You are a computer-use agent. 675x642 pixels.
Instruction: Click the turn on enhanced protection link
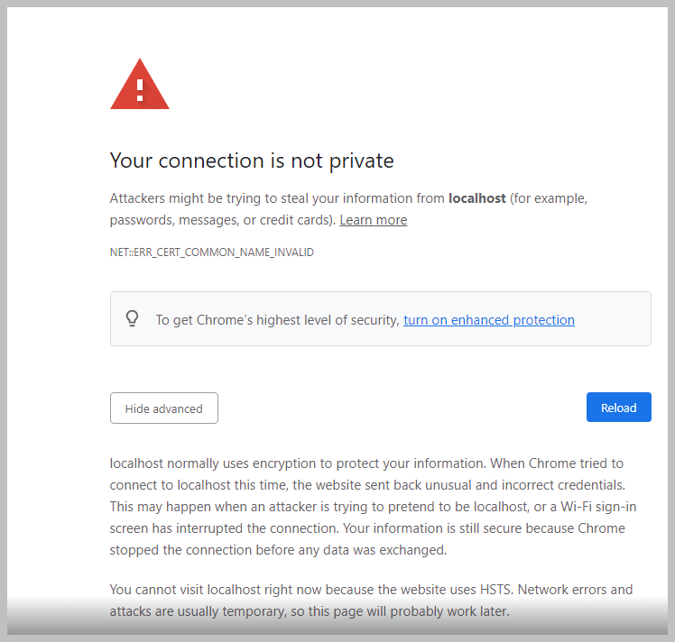tap(488, 320)
